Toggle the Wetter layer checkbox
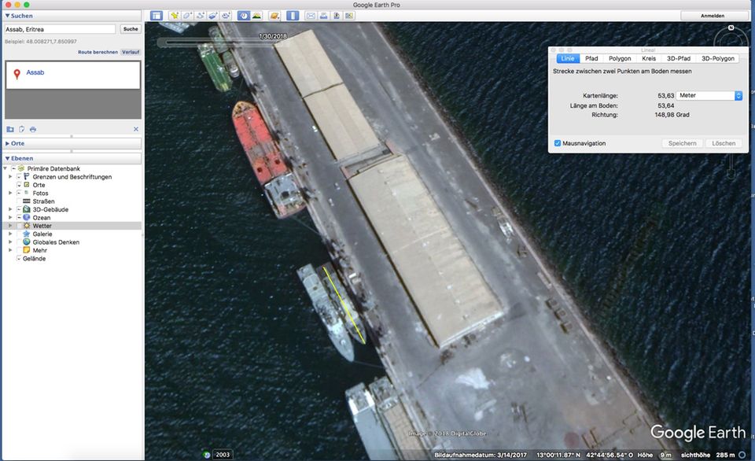This screenshot has width=755, height=461. (x=19, y=226)
